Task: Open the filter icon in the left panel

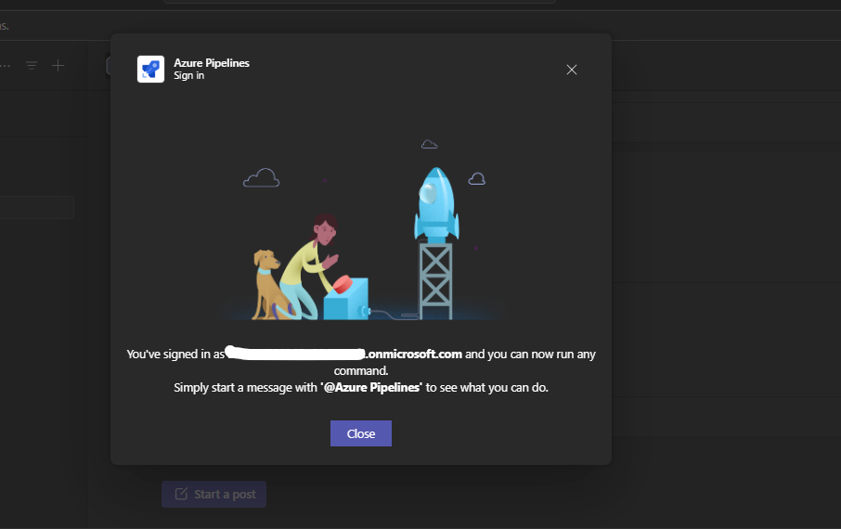Action: click(32, 66)
